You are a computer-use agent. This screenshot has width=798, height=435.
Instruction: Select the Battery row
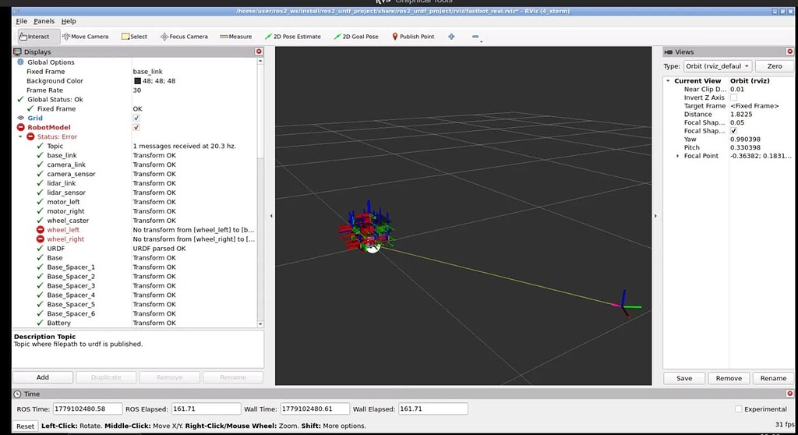135,323
